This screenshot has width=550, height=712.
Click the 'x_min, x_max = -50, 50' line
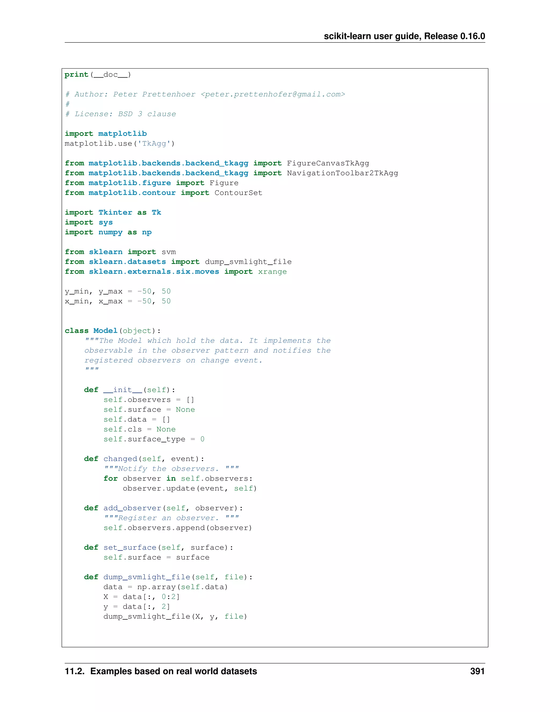pyautogui.click(x=118, y=301)
